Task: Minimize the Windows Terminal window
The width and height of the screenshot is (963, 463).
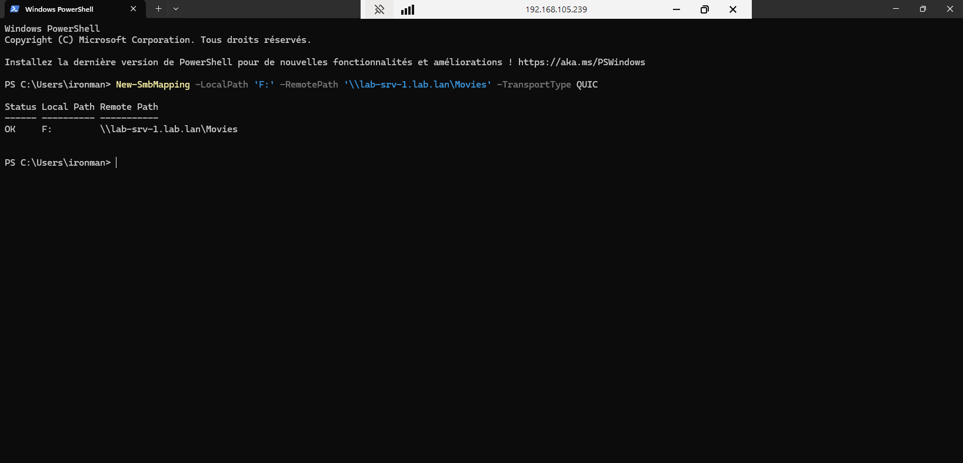Action: [x=896, y=9]
